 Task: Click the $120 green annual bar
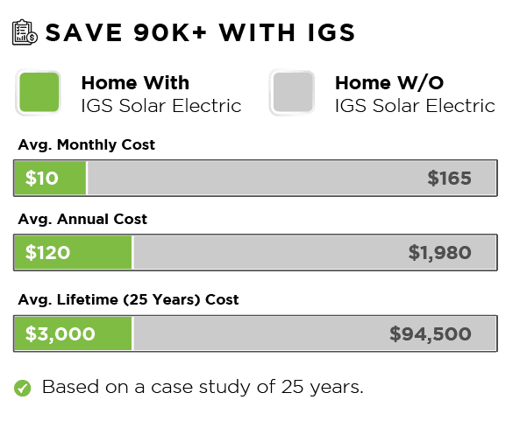73,253
